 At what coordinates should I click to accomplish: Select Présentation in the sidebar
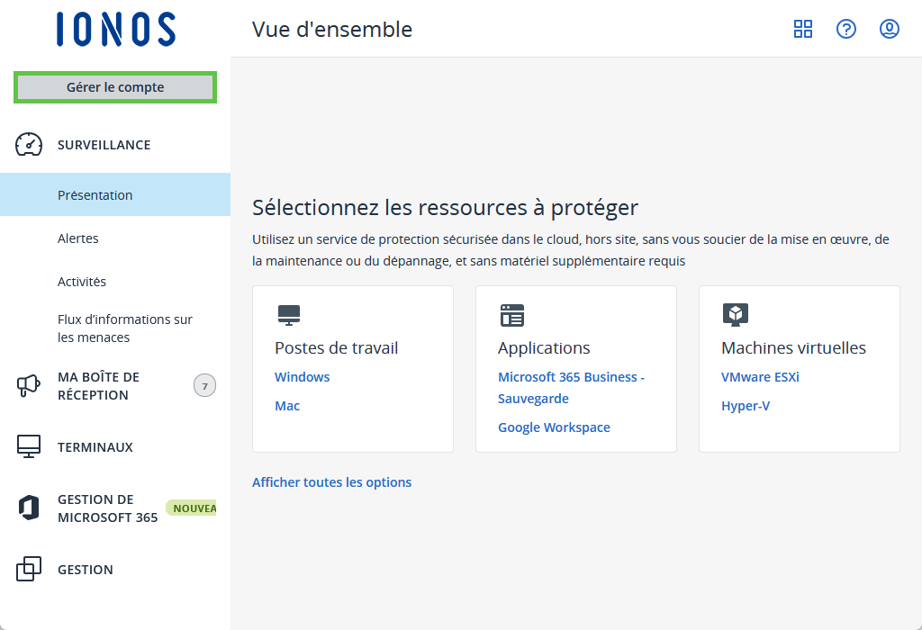coord(95,195)
